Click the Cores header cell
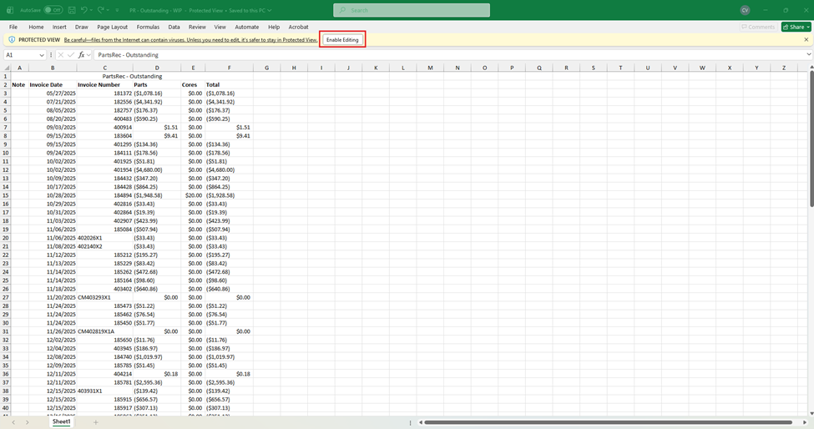Viewport: 814px width, 429px height. 193,85
